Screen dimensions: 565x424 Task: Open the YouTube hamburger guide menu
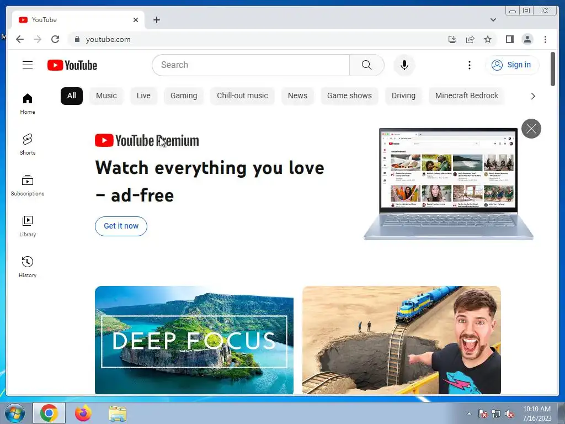point(28,65)
